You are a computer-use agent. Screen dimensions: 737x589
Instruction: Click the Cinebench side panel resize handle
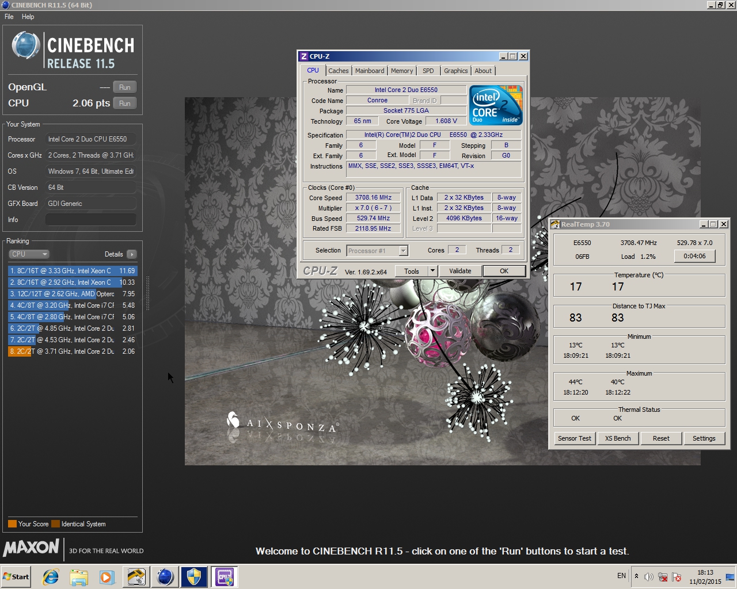click(x=147, y=293)
